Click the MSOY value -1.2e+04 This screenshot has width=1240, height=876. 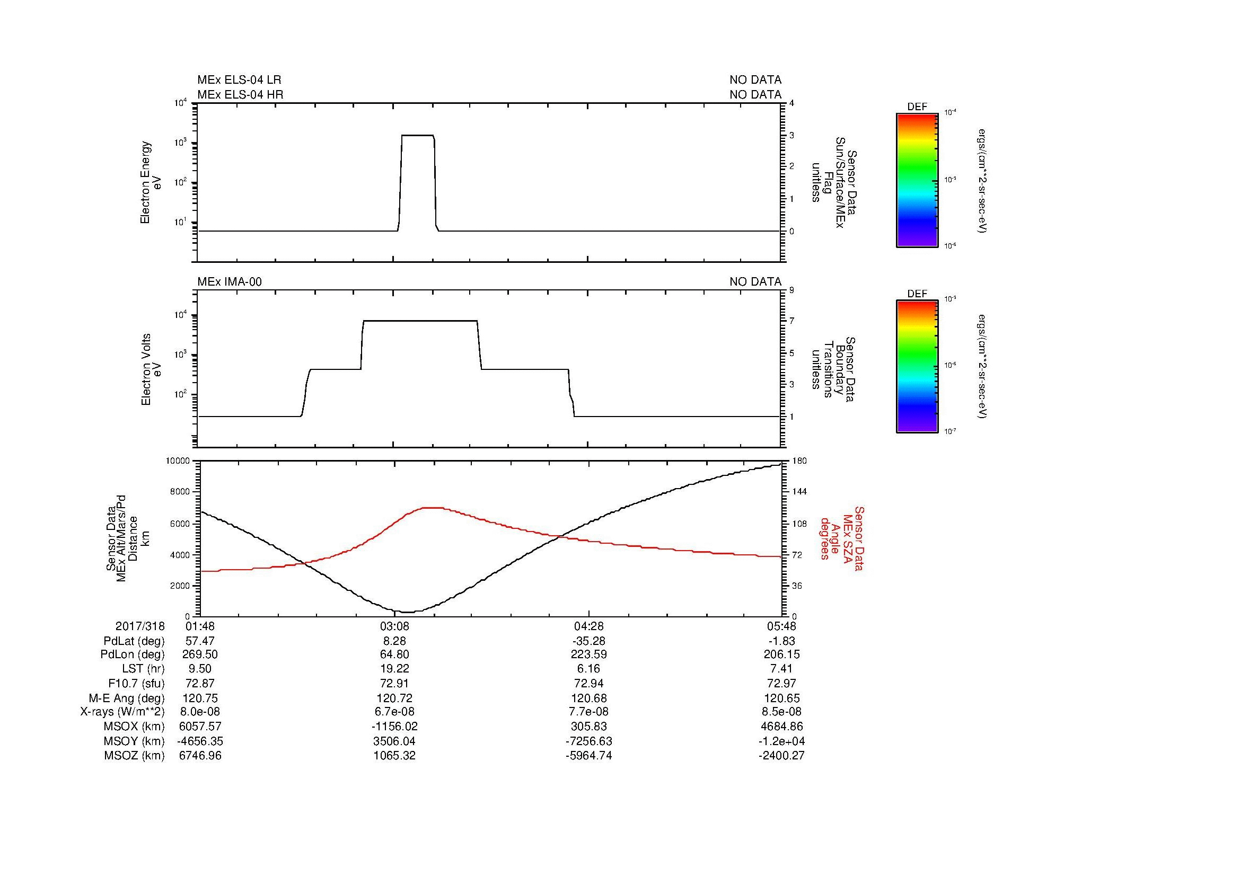[782, 741]
